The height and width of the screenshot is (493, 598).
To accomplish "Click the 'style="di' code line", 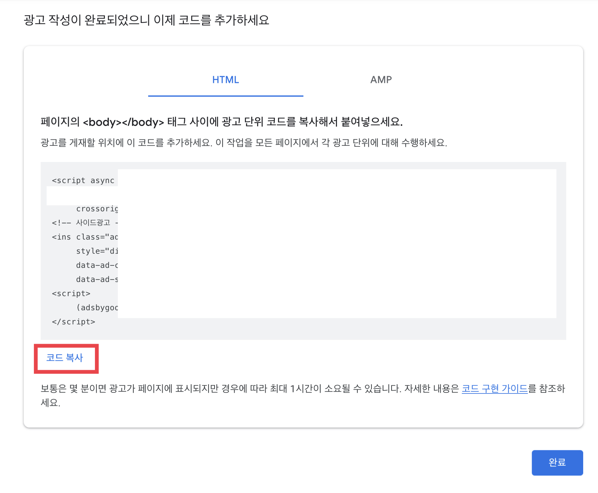I will pos(97,251).
